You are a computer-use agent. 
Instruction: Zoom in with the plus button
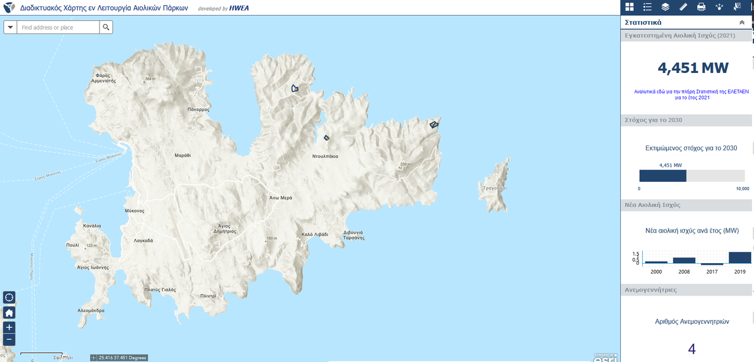pos(9,327)
